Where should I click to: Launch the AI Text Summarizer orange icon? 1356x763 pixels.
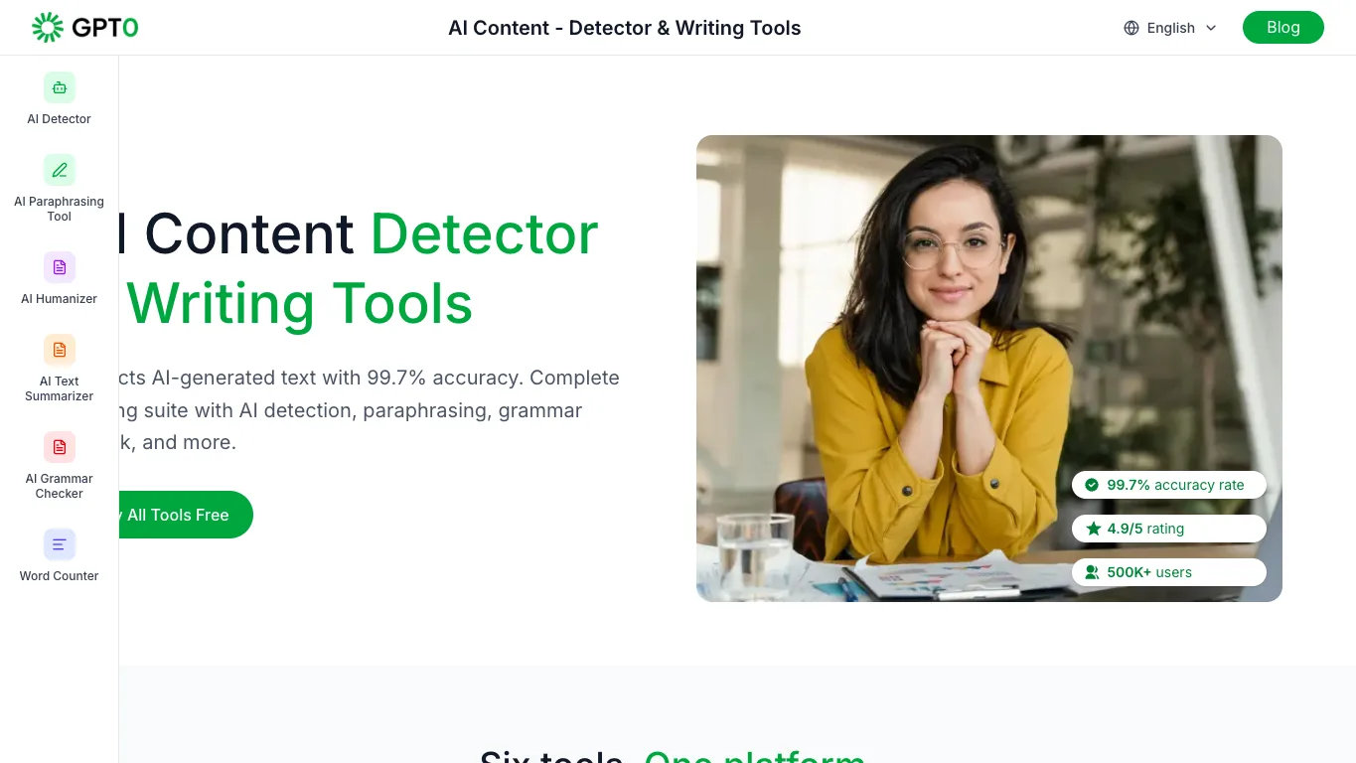[60, 350]
